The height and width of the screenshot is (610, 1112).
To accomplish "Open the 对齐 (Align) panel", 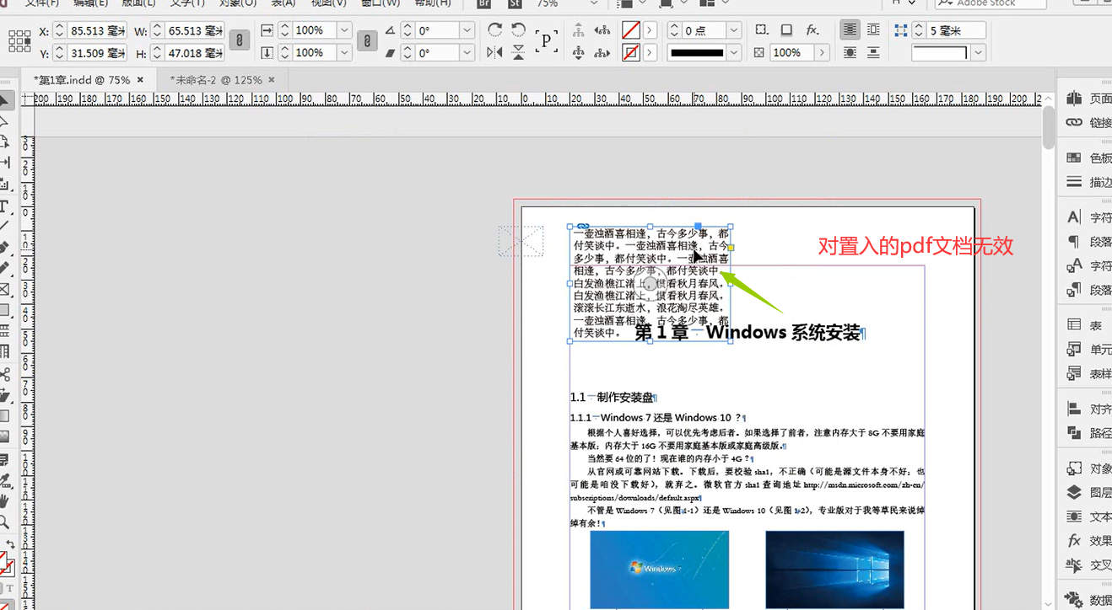I will (x=1088, y=409).
